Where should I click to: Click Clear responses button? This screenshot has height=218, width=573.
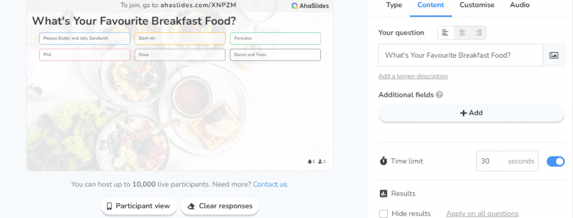coord(220,206)
